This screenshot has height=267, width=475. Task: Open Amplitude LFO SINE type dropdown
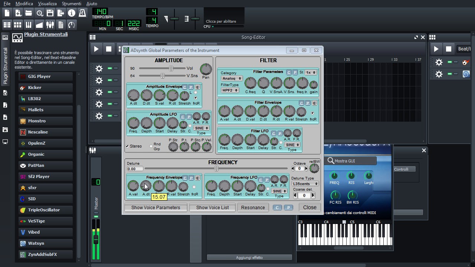pyautogui.click(x=201, y=128)
